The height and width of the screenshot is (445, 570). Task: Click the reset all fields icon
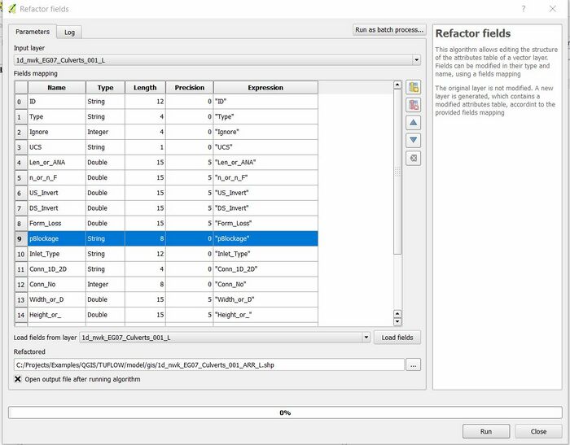(x=414, y=158)
